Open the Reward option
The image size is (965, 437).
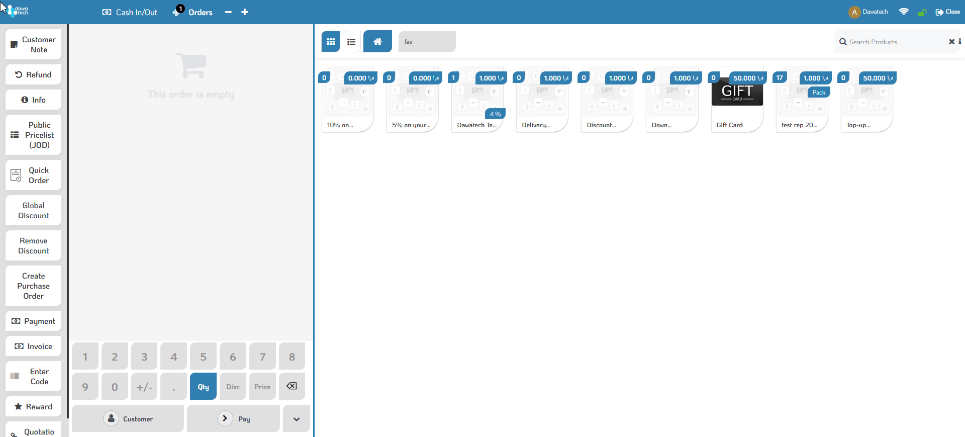click(34, 406)
